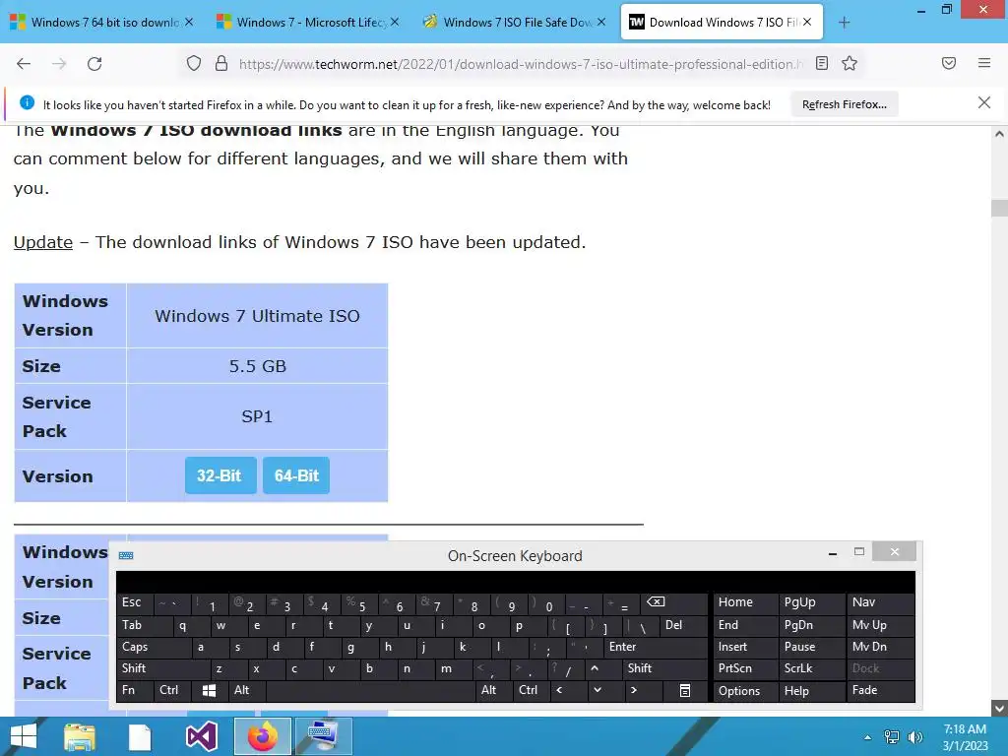The height and width of the screenshot is (756, 1008).
Task: Minimize the On-Screen Keyboard window
Action: 833,553
